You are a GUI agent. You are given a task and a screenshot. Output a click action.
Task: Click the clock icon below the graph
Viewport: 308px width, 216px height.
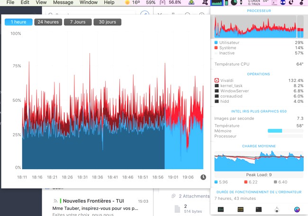coord(203,177)
